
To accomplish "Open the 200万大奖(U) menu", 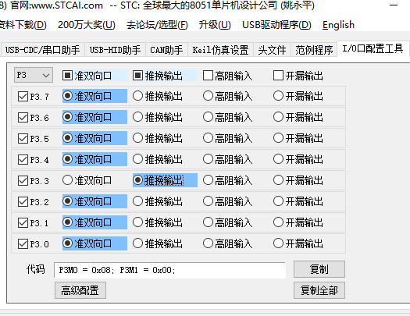I will (x=87, y=25).
